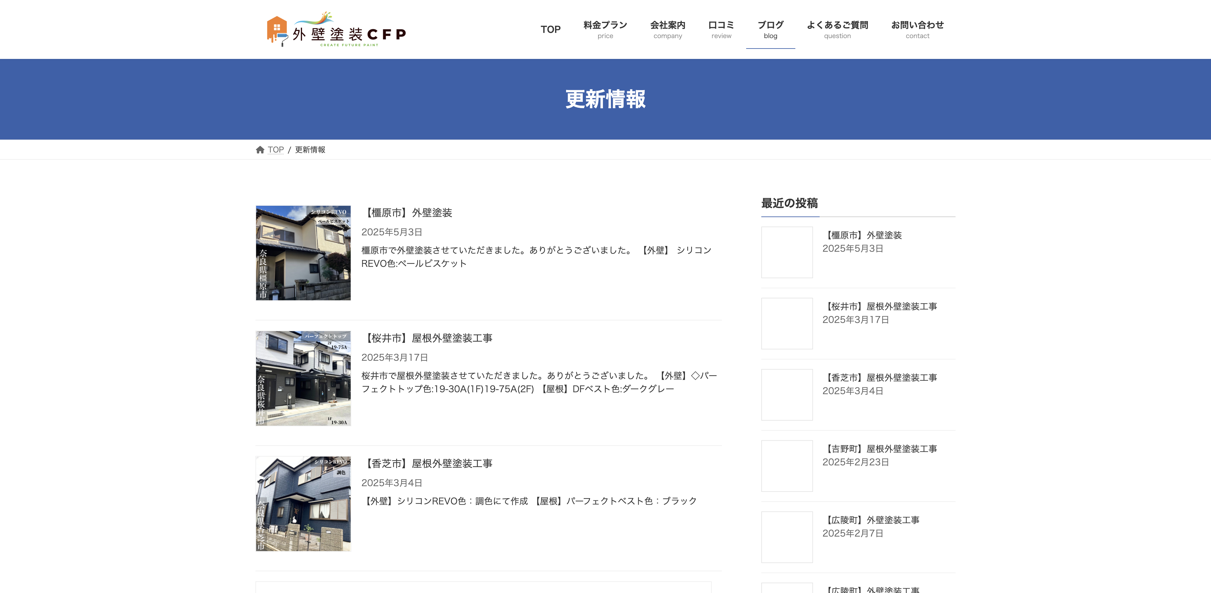This screenshot has height=593, width=1211.
Task: Click the excerpt starting 【外壁】シリコンREVO色：調色
Action: [529, 501]
